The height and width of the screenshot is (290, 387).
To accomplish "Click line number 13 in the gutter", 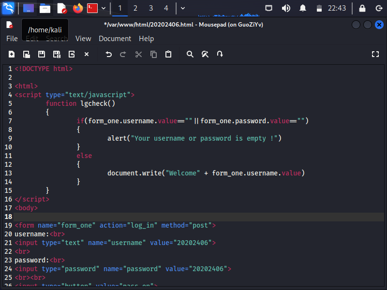I will click(8, 173).
